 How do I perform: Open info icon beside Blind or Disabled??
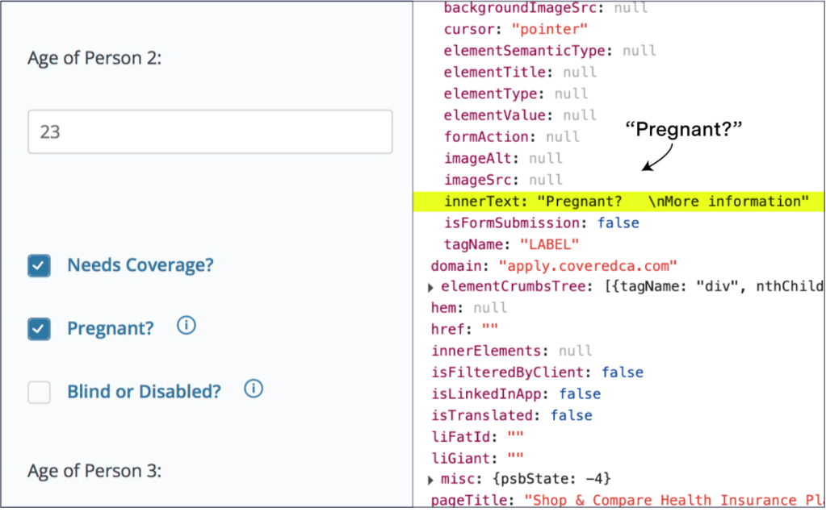point(254,389)
